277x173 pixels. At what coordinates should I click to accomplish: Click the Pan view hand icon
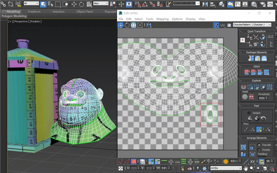point(246,168)
